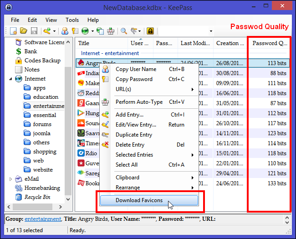The height and width of the screenshot is (239, 296).
Task: Expand the eMail group tree arrow
Action: (x=10, y=179)
